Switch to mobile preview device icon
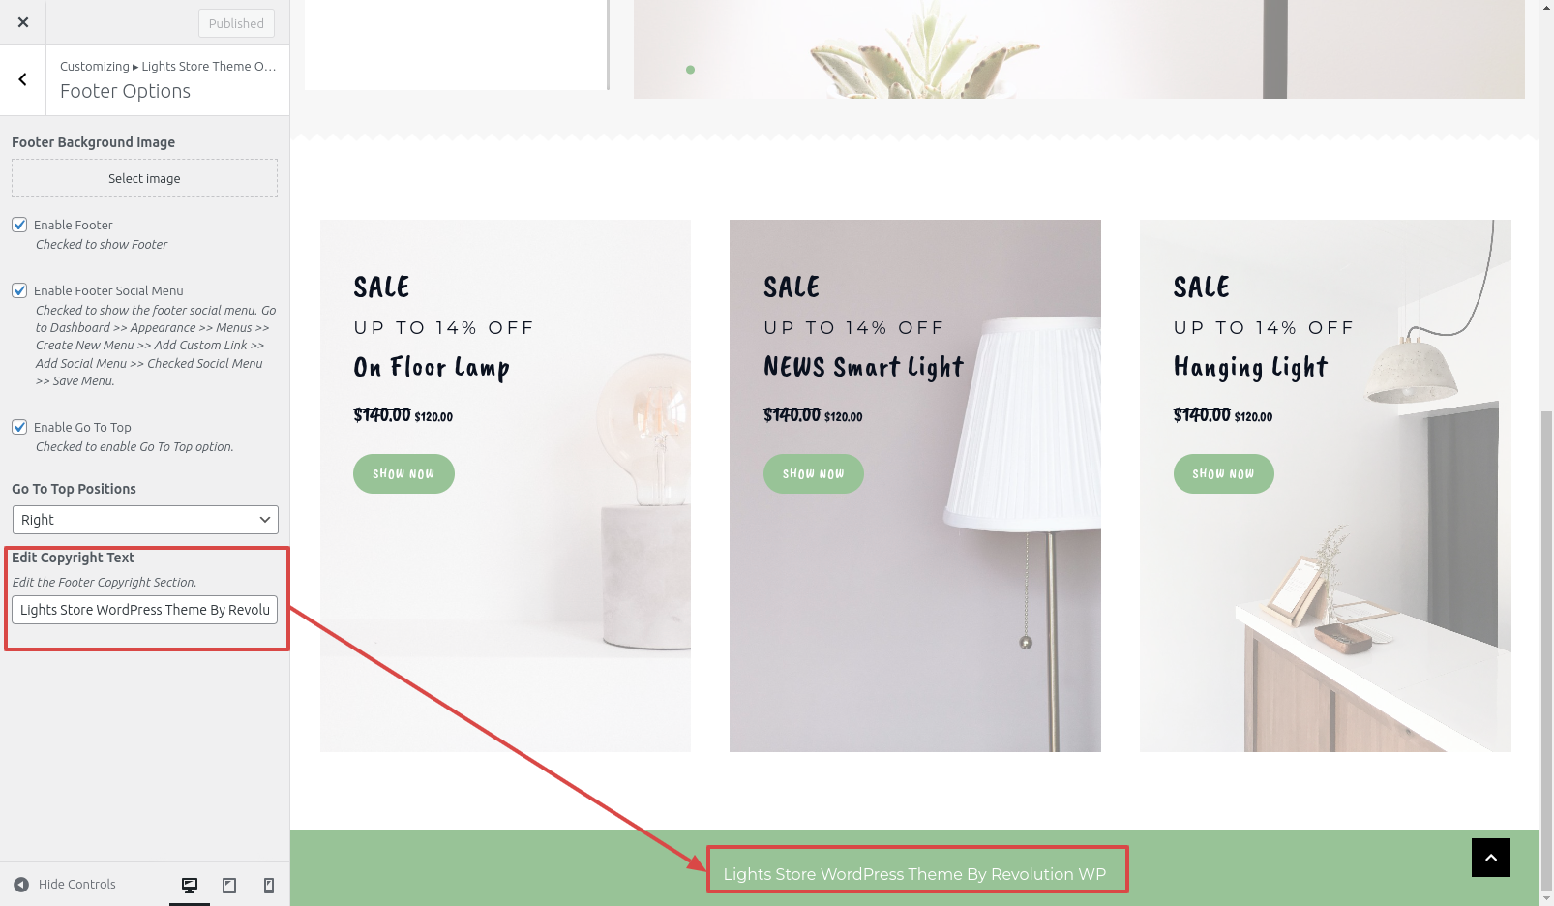This screenshot has height=906, width=1554. click(269, 885)
